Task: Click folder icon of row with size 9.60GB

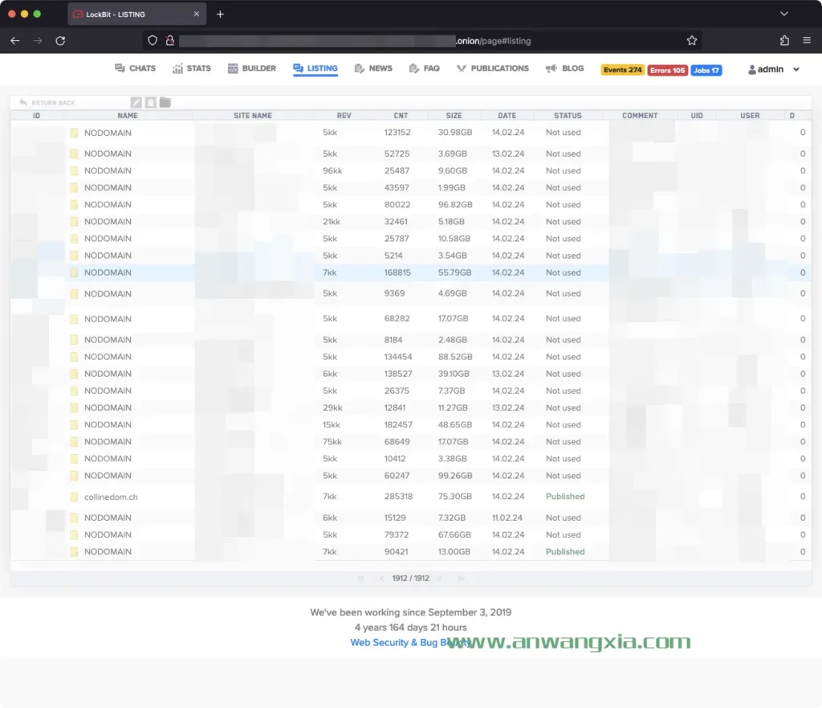Action: [x=74, y=170]
